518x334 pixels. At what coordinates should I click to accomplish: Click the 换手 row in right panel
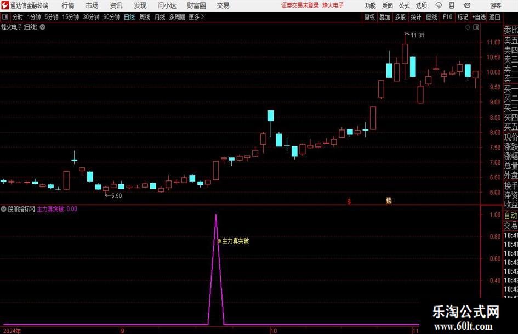(511, 185)
